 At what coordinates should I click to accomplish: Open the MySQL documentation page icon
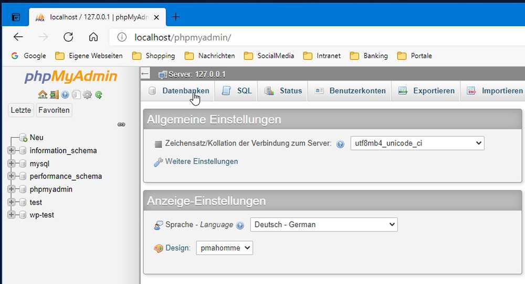[x=76, y=94]
